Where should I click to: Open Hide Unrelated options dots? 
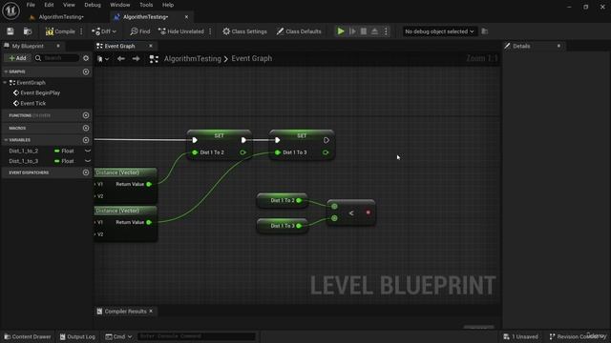point(210,31)
